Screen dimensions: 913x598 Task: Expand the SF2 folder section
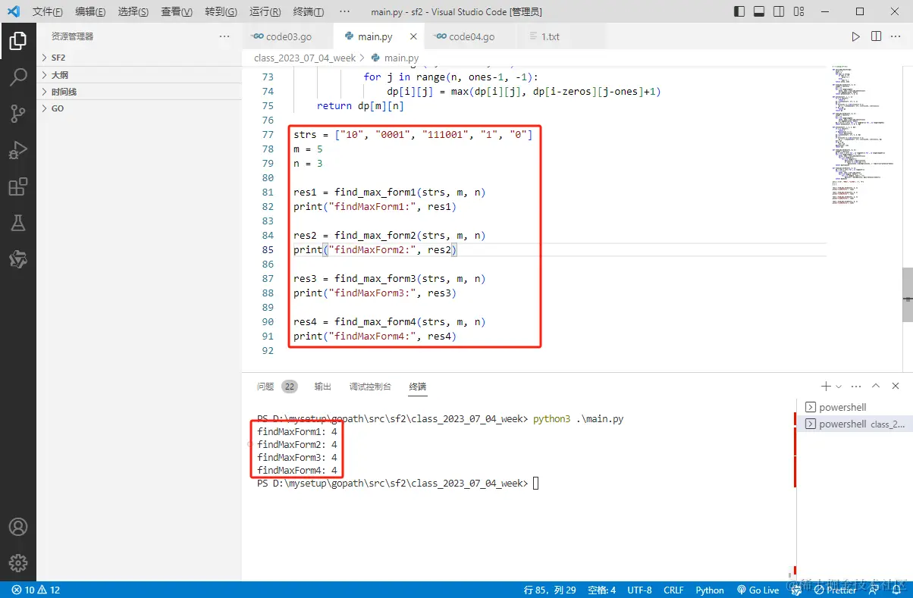(140, 58)
